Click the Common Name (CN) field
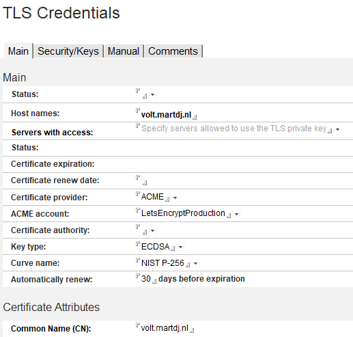The width and height of the screenshot is (353, 337). 165,328
